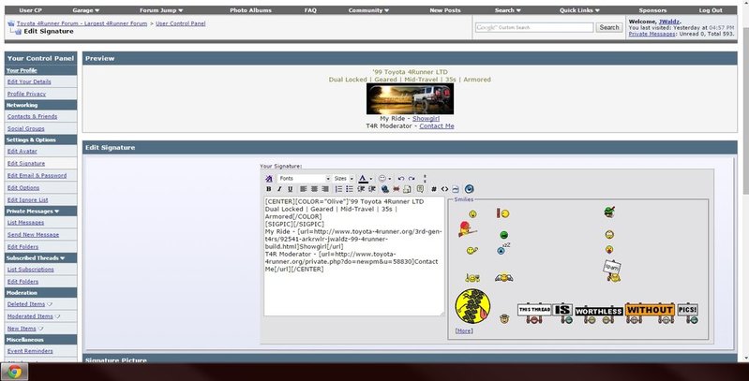
Task: Click the Remove Text Formatting icon
Action: pos(269,179)
